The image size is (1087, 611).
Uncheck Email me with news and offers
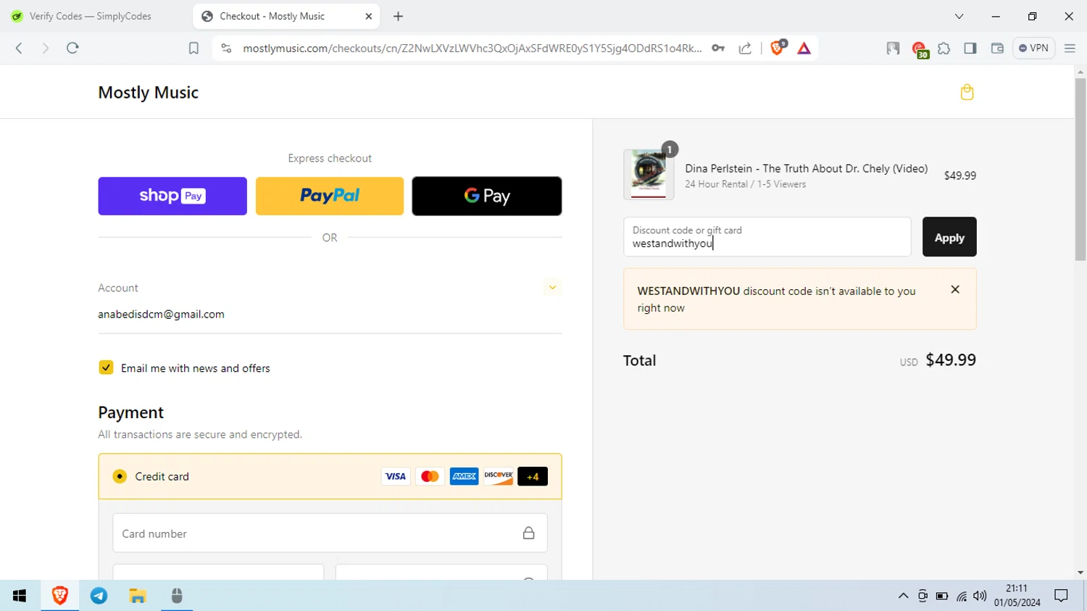point(106,367)
